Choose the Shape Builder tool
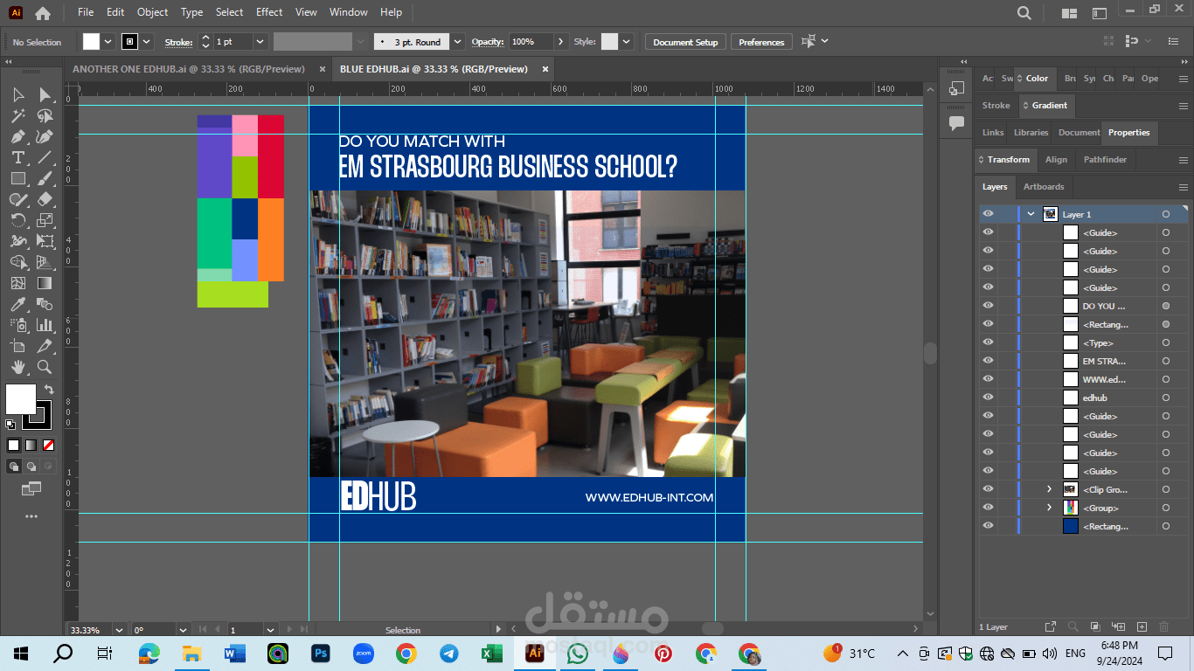This screenshot has width=1194, height=671. pos(18,262)
